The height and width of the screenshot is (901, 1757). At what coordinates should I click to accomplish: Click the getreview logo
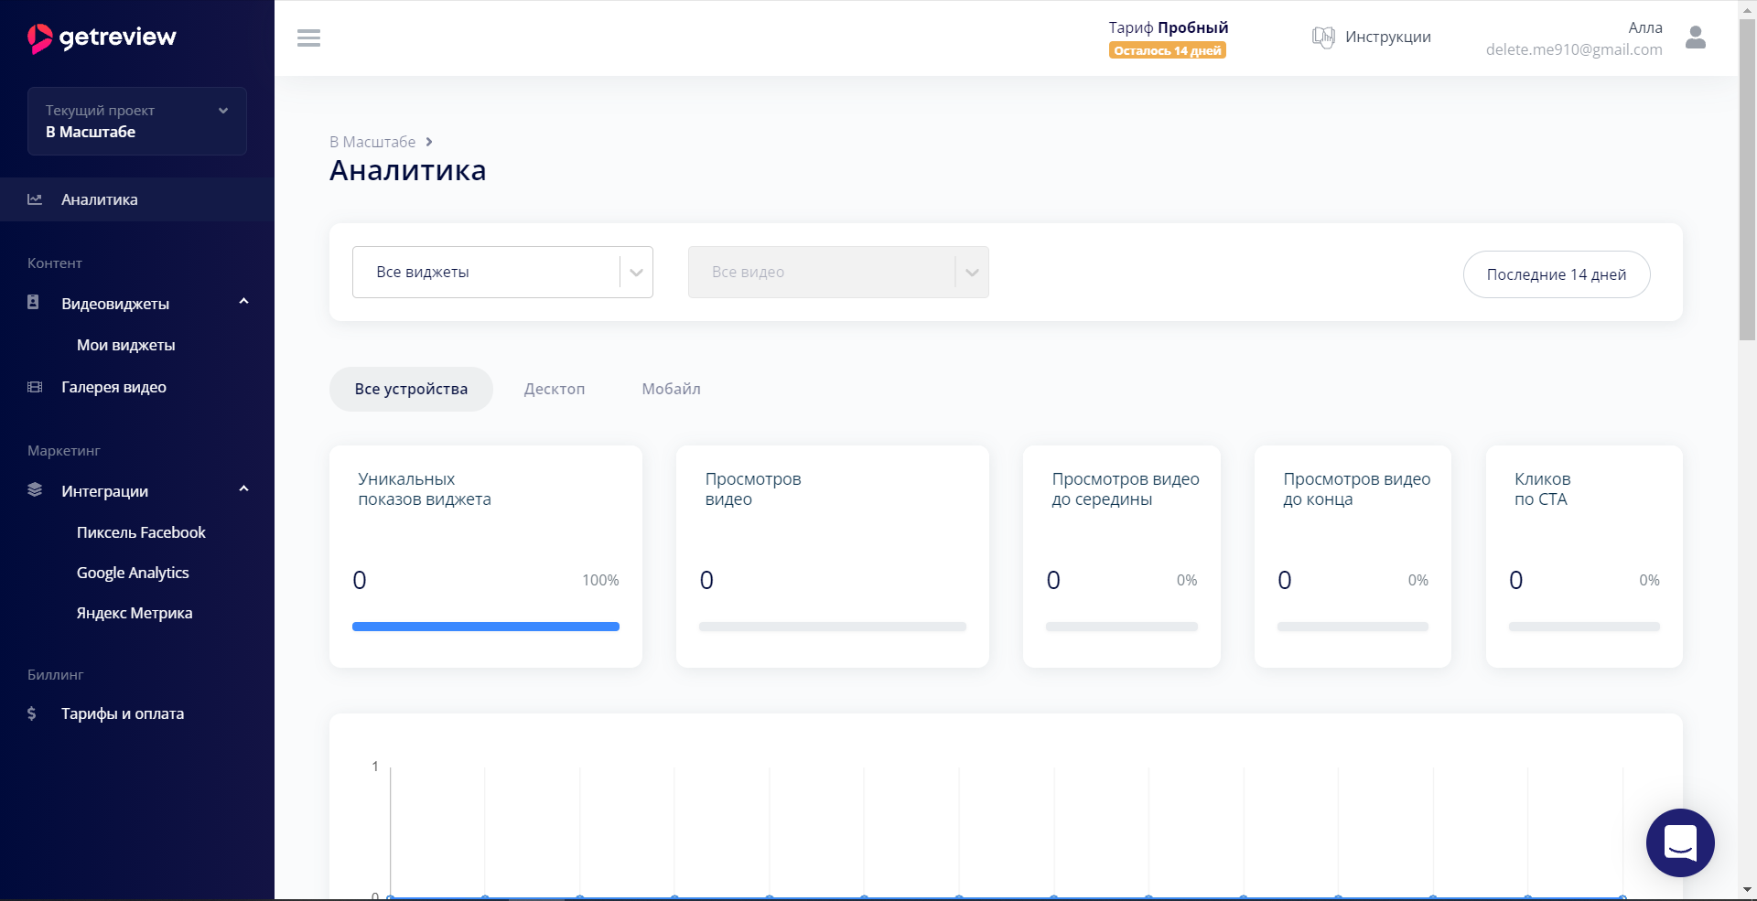[x=102, y=38]
